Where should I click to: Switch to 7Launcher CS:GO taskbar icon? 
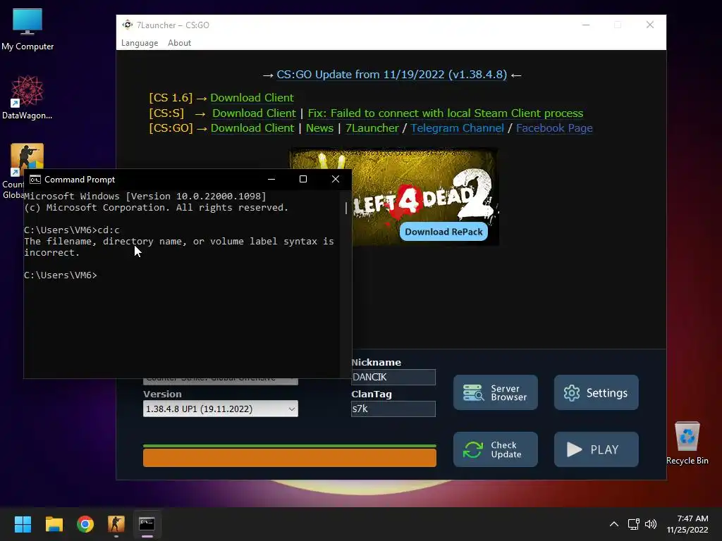(x=116, y=524)
